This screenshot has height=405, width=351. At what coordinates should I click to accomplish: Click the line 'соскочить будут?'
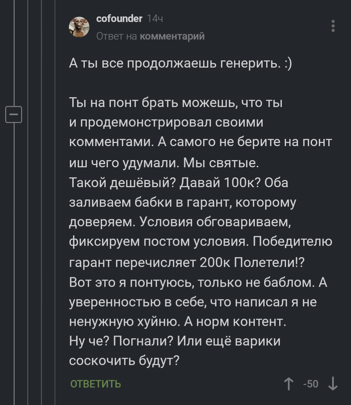click(123, 360)
